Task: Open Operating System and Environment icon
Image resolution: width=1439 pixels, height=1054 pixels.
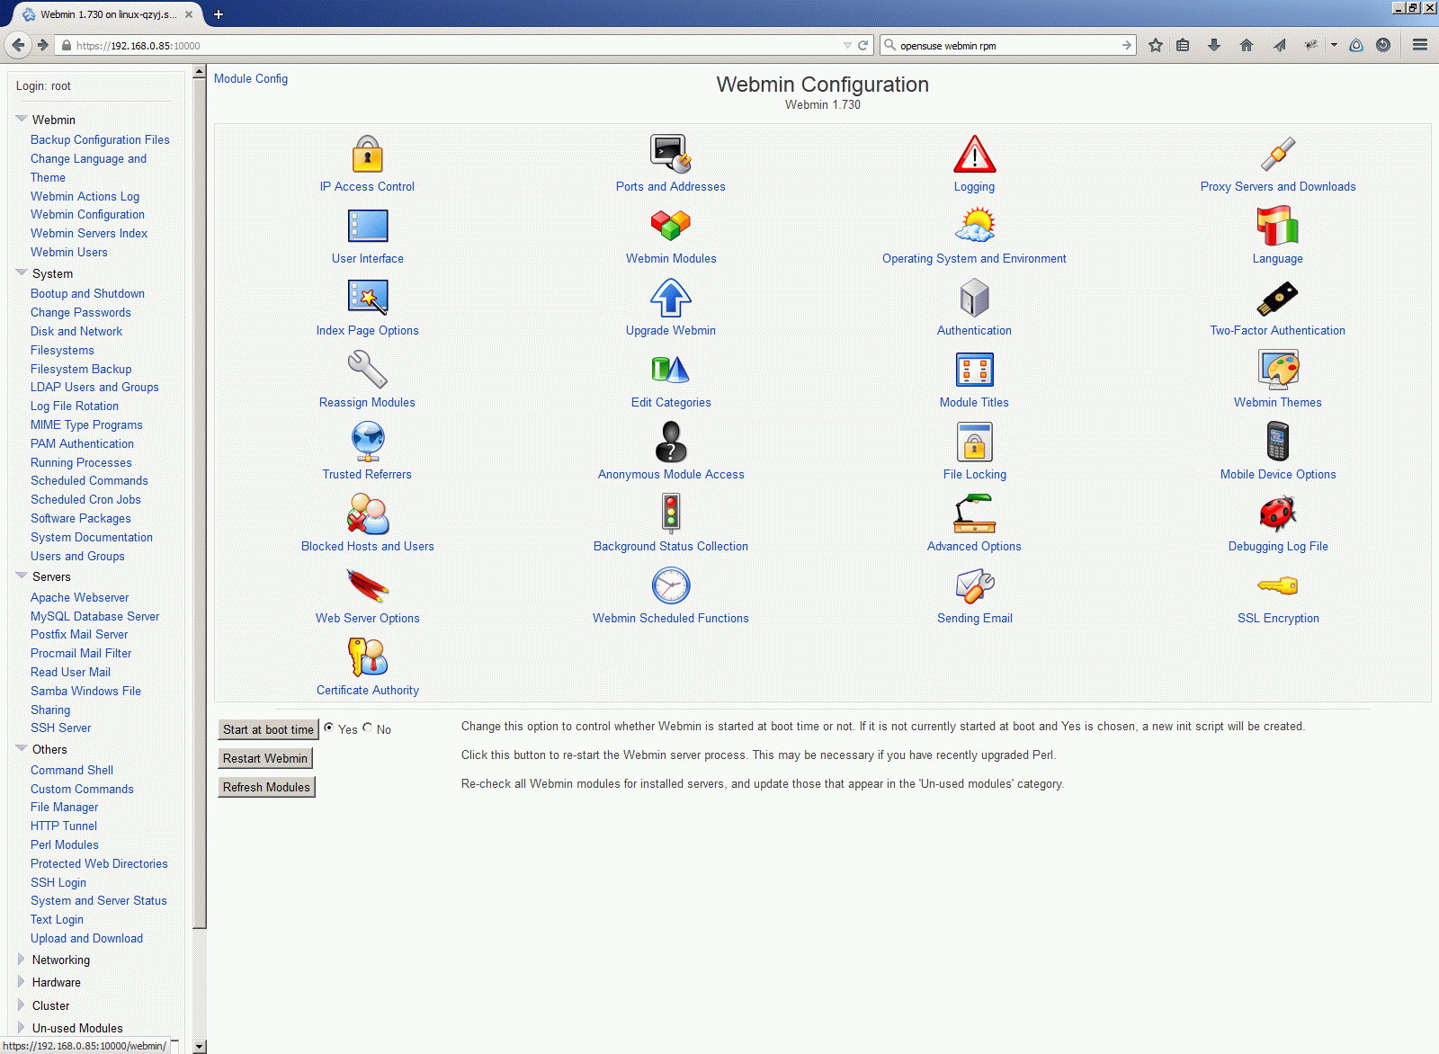Action: [974, 226]
